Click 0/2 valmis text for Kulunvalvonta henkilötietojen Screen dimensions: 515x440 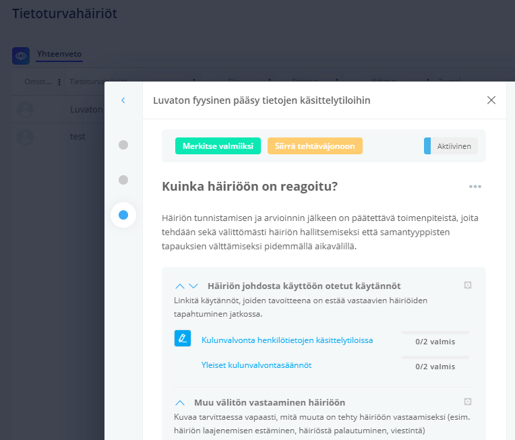[435, 342]
